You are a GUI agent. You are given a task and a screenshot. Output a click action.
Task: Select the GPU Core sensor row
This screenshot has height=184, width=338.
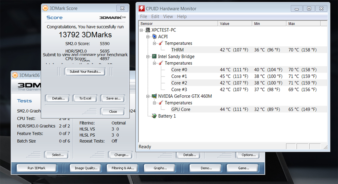coord(249,109)
